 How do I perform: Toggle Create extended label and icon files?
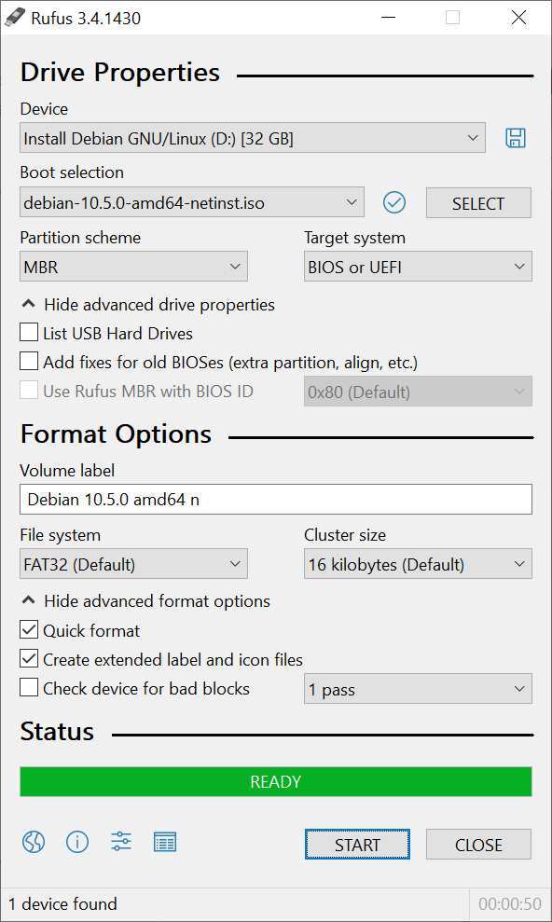29,658
